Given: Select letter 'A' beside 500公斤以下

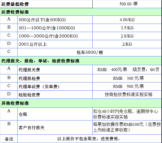Looking at the screenshot, I should [9, 19].
